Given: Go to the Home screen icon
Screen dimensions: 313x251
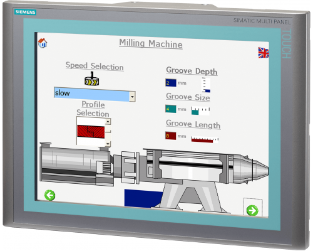Looking at the screenshot, I should click(x=43, y=43).
